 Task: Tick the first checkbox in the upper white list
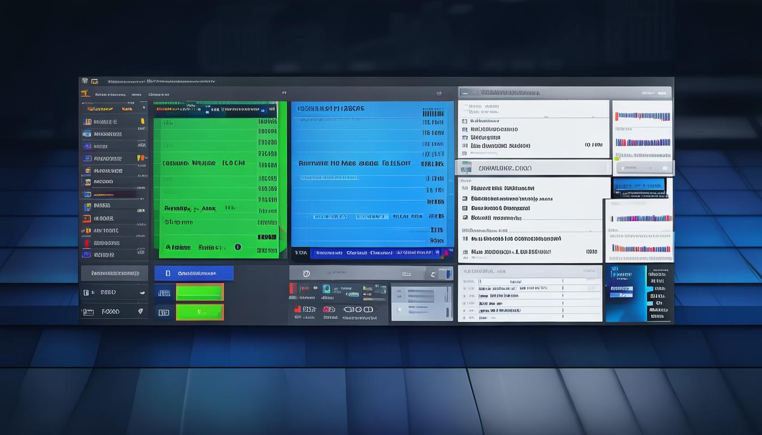465,121
